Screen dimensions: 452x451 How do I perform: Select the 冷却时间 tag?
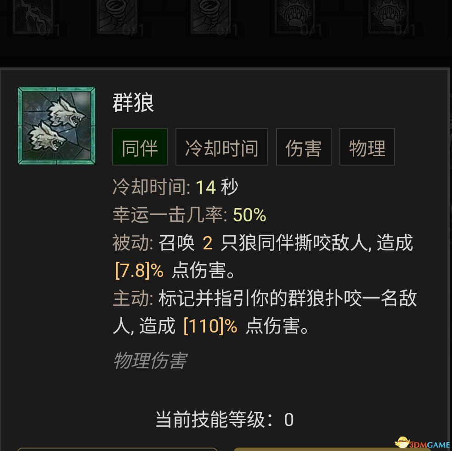coord(222,147)
